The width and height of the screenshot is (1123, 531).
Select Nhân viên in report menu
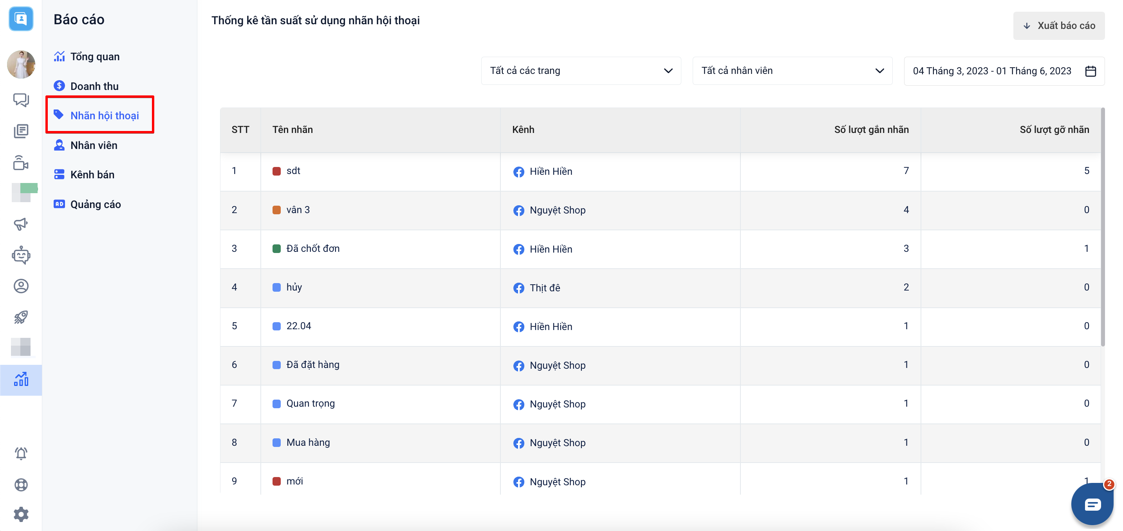pyautogui.click(x=94, y=145)
